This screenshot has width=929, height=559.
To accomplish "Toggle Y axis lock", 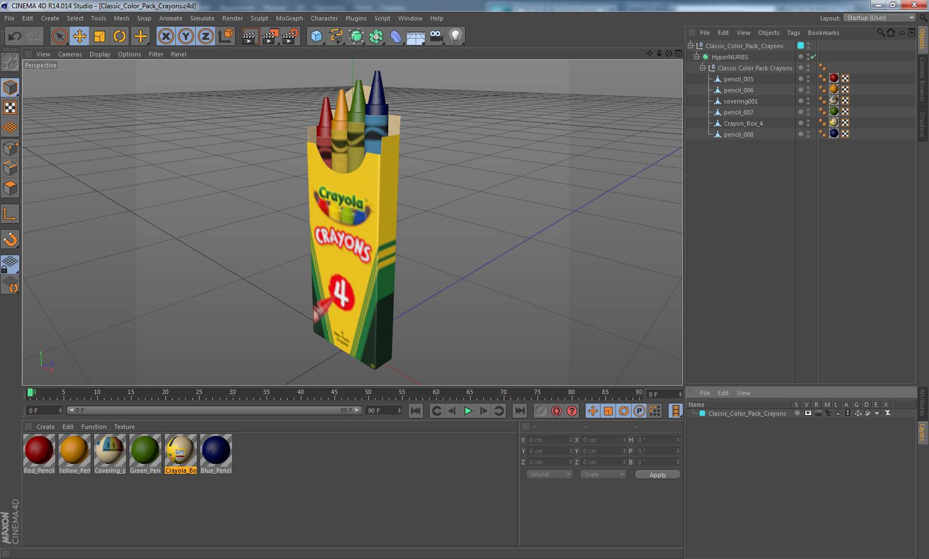I will coord(186,37).
